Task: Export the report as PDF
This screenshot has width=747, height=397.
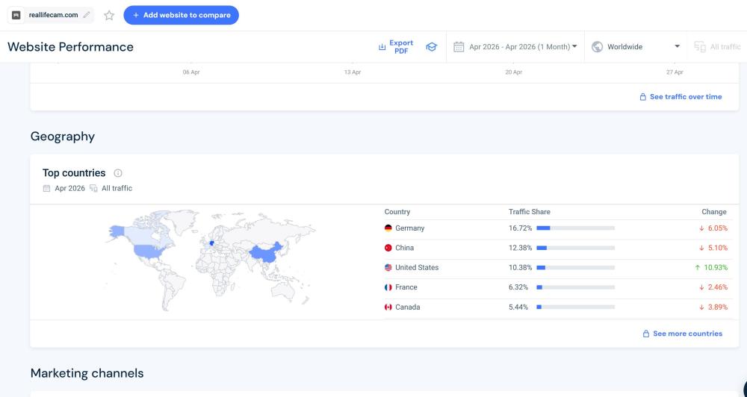Action: click(x=396, y=47)
